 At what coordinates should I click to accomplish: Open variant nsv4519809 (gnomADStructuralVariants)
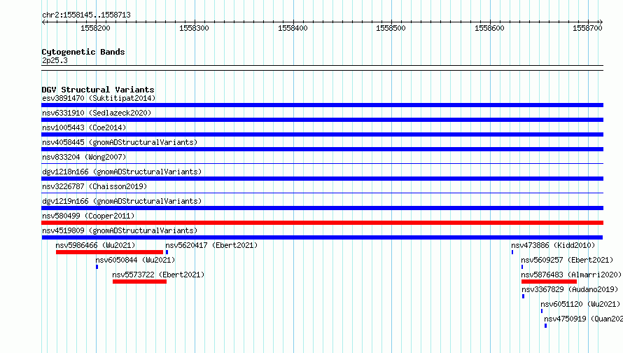pyautogui.click(x=120, y=230)
